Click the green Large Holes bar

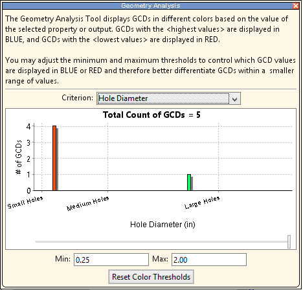[x=189, y=183]
